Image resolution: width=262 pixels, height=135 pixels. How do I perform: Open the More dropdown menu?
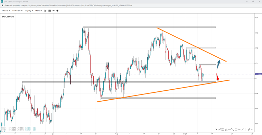[x=38, y=11]
